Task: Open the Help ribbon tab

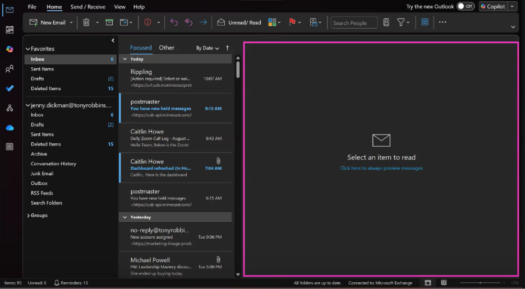Action: point(139,7)
